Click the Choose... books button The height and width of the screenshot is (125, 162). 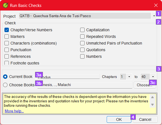pyautogui.click(x=145, y=85)
